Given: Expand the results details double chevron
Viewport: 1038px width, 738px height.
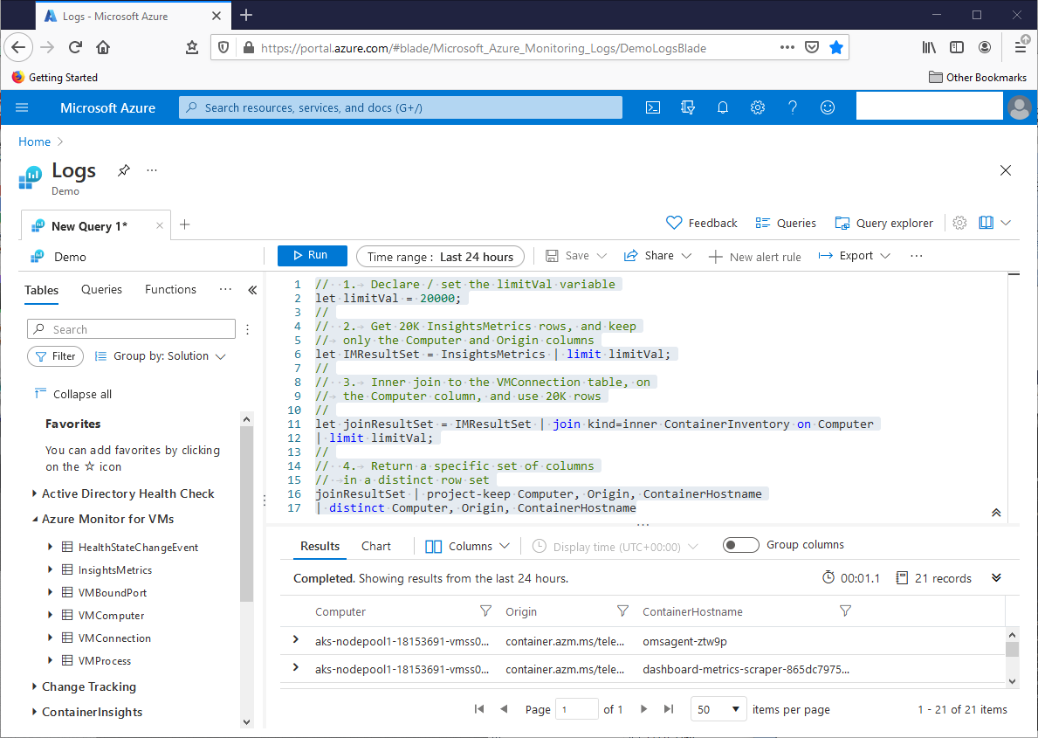Looking at the screenshot, I should click(996, 577).
